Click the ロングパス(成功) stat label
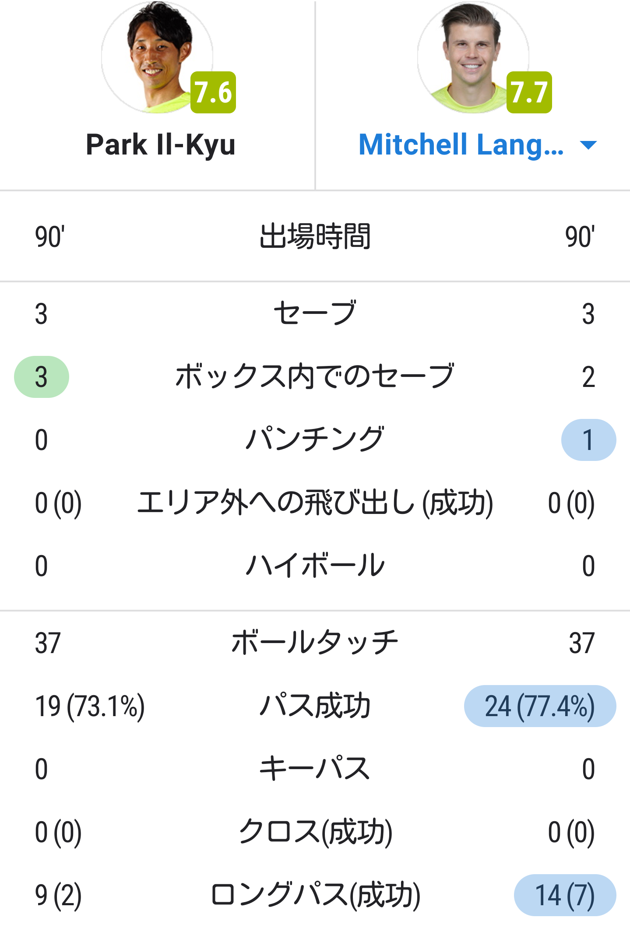The image size is (630, 935). 315,895
